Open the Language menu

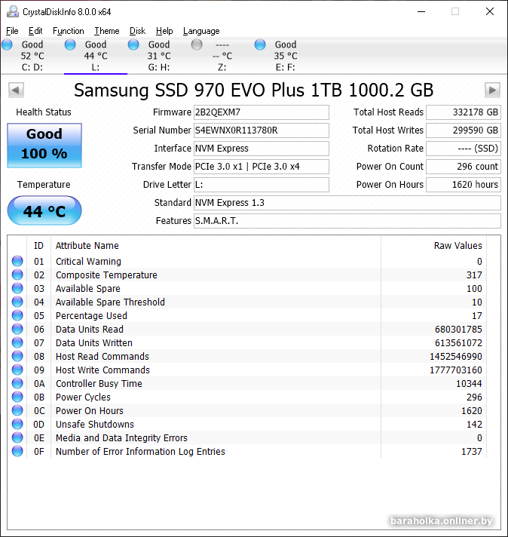pyautogui.click(x=201, y=31)
